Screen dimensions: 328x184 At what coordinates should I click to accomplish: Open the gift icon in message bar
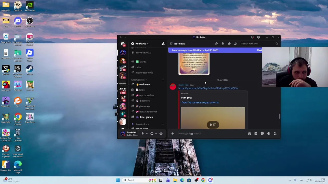coord(249,134)
